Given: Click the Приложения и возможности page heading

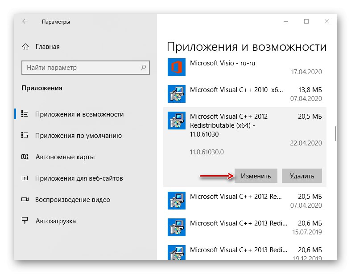Looking at the screenshot, I should 247,47.
